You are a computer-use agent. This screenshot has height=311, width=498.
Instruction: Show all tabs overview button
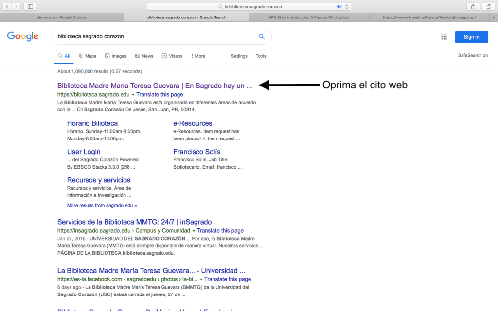pos(488,6)
